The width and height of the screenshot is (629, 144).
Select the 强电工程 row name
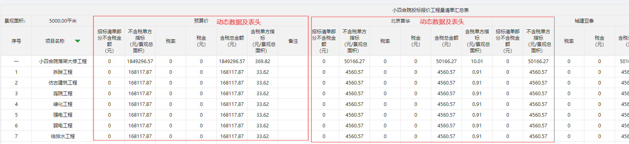(x=63, y=115)
